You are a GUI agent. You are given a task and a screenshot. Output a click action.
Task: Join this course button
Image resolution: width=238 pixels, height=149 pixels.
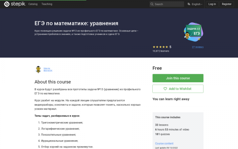(x=178, y=78)
